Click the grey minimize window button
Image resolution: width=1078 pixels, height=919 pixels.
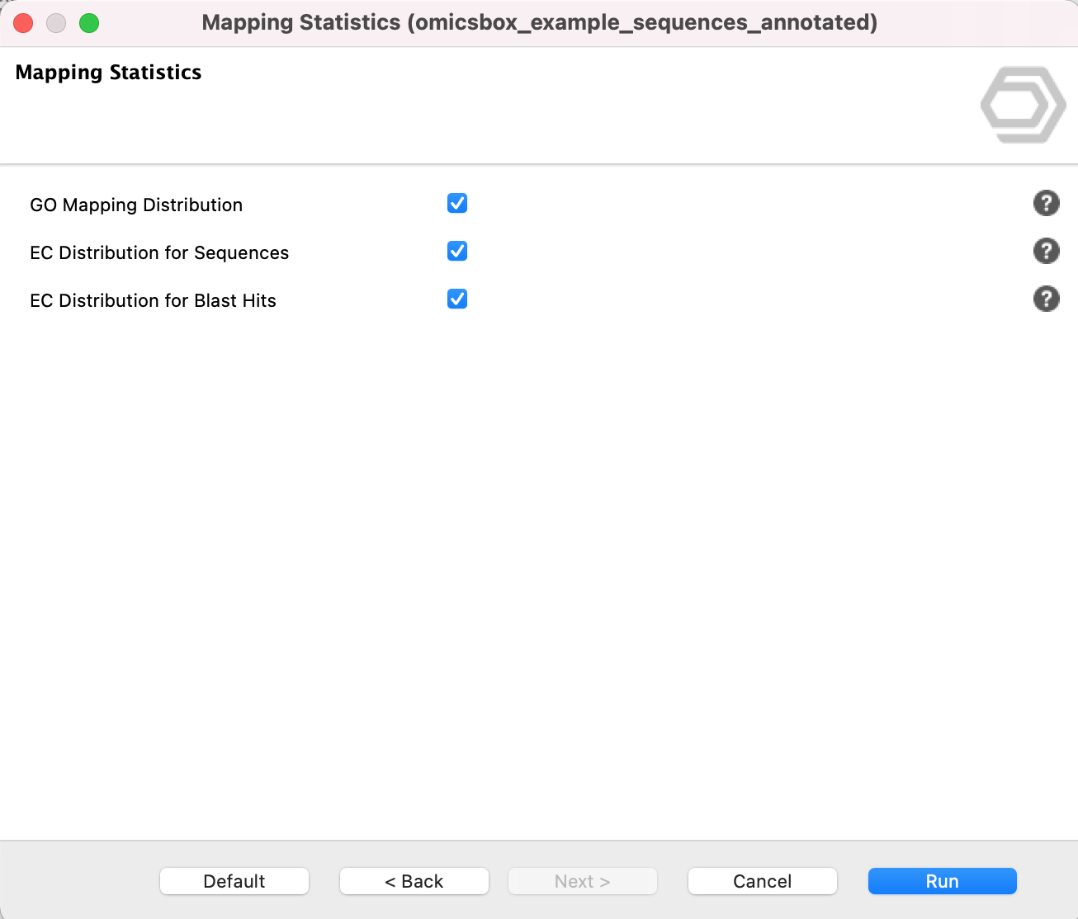[56, 23]
